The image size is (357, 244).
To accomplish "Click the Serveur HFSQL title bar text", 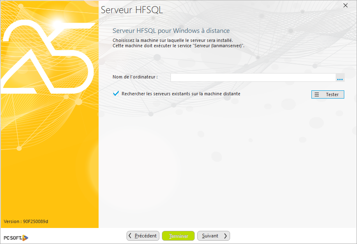I will coord(131,10).
